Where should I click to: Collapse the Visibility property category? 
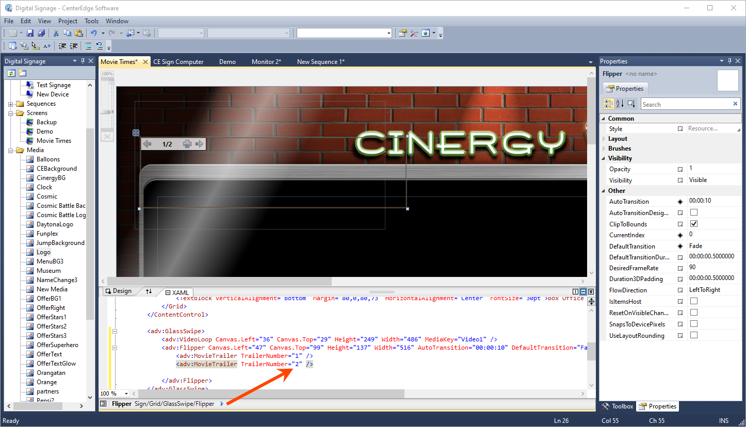[x=604, y=158]
